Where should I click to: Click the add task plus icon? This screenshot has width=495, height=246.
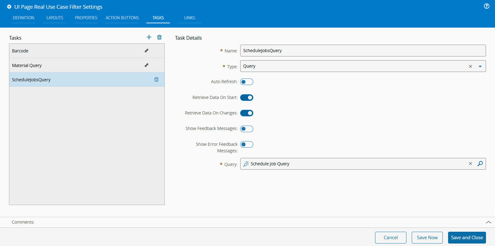click(x=149, y=37)
